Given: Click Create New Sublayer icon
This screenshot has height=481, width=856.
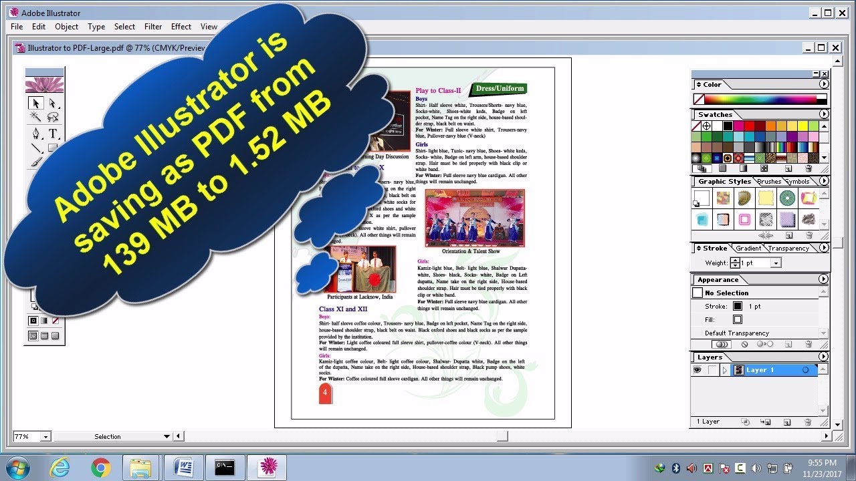Looking at the screenshot, I should click(766, 422).
